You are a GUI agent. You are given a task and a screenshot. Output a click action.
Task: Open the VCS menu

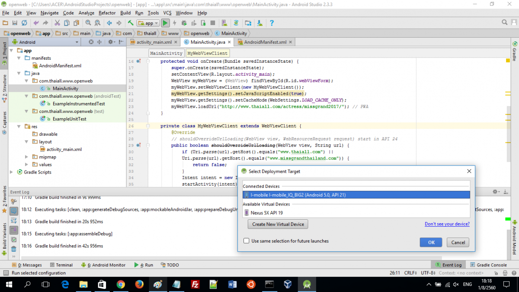coord(167,13)
